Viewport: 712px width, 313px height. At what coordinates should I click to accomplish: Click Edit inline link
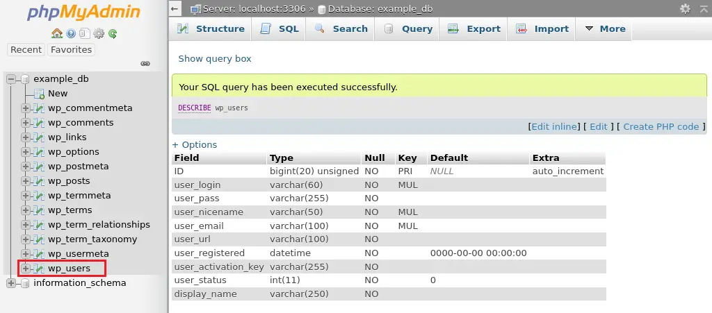coord(554,126)
